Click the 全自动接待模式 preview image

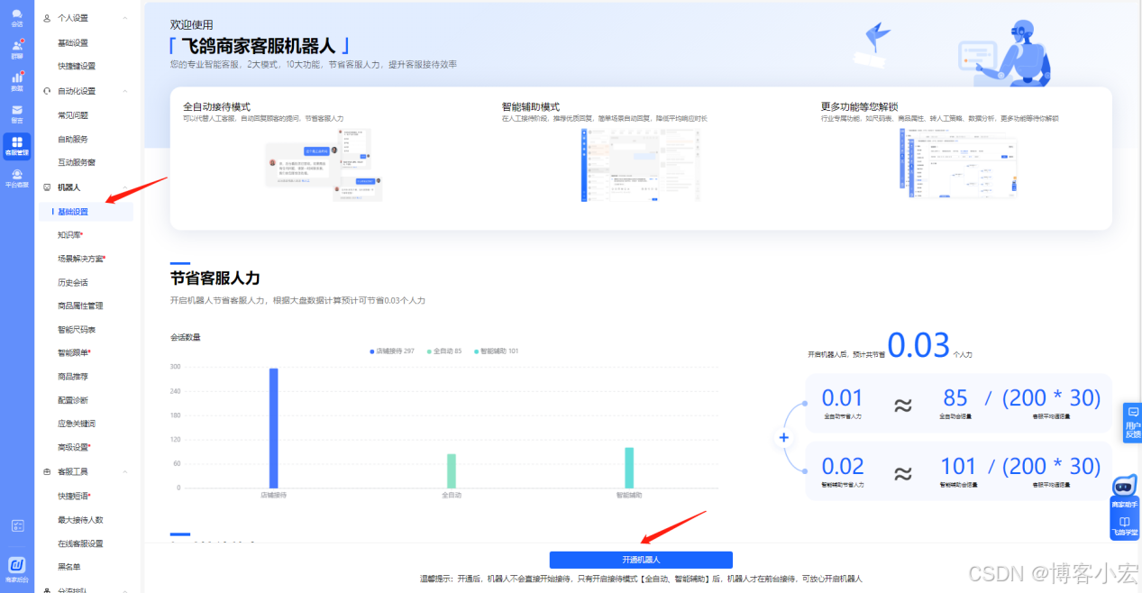click(324, 165)
